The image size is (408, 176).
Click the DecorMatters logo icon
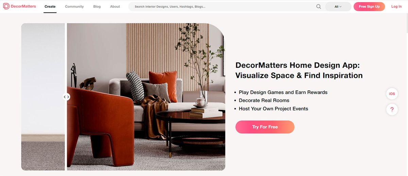(x=6, y=6)
